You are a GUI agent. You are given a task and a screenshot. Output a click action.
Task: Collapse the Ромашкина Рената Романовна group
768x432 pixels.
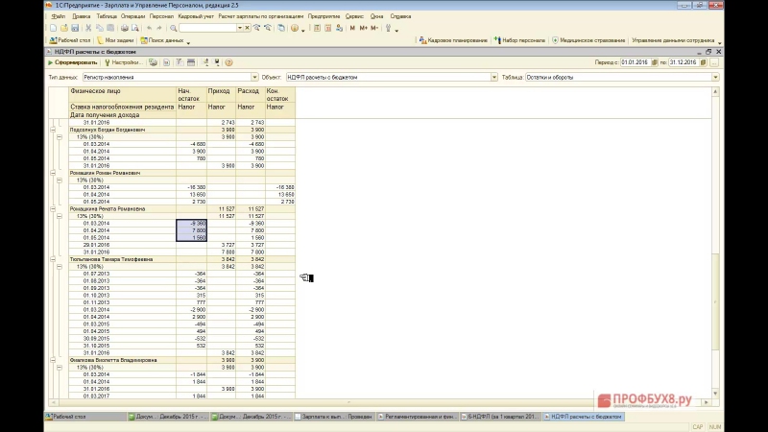[x=52, y=208]
